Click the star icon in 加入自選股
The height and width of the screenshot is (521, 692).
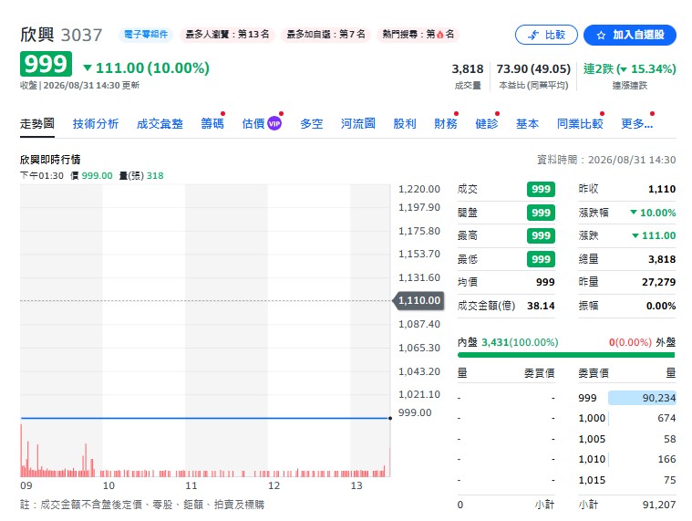point(601,36)
